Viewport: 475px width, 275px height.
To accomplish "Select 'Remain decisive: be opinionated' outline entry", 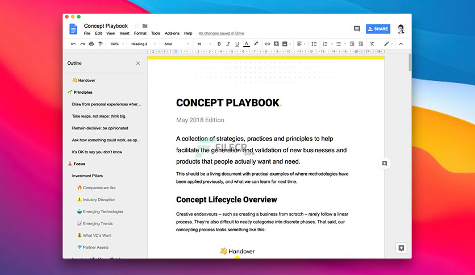I will (x=100, y=128).
